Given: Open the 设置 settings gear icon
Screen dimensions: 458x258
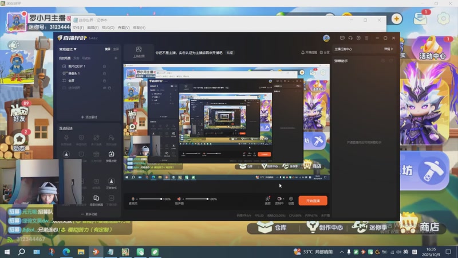Looking at the screenshot, I should [291, 199].
